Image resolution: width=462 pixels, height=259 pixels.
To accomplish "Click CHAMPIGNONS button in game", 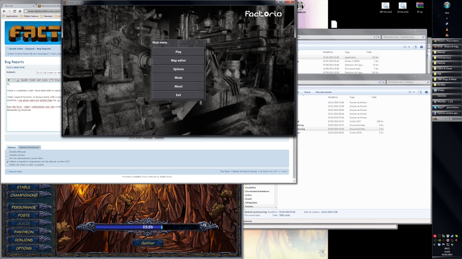I will pyautogui.click(x=24, y=195).
